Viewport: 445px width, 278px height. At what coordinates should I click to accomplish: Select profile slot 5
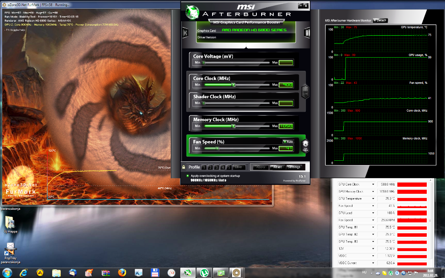229,167
